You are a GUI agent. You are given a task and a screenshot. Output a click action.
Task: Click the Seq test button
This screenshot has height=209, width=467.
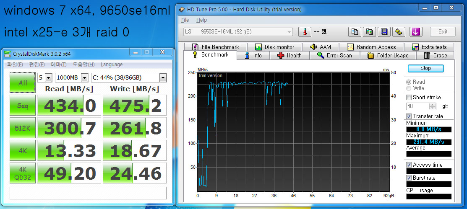coord(23,105)
